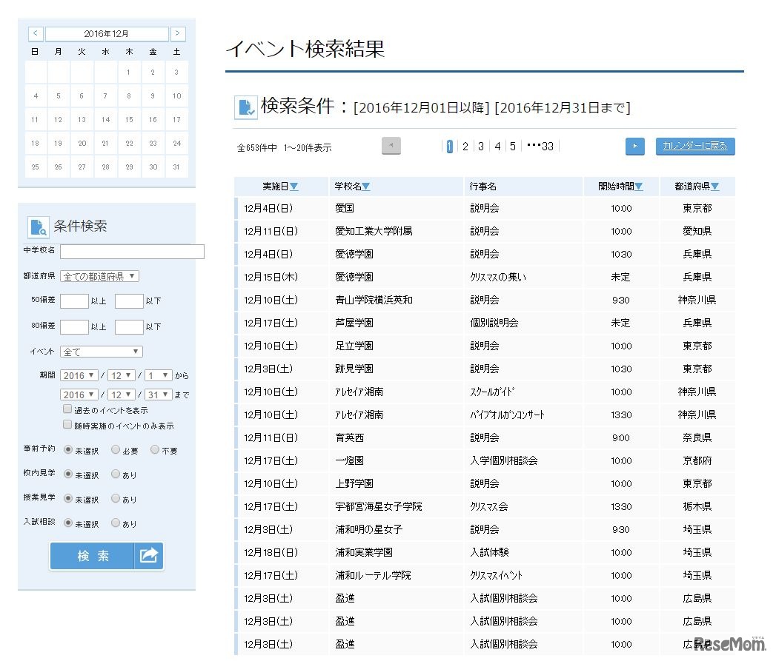776x661 pixels.
Task: Jump to last results page 33
Action: 547,147
